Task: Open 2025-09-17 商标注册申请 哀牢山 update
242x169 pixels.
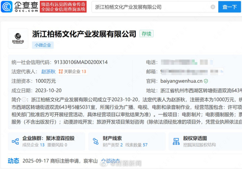Action: [60, 161]
